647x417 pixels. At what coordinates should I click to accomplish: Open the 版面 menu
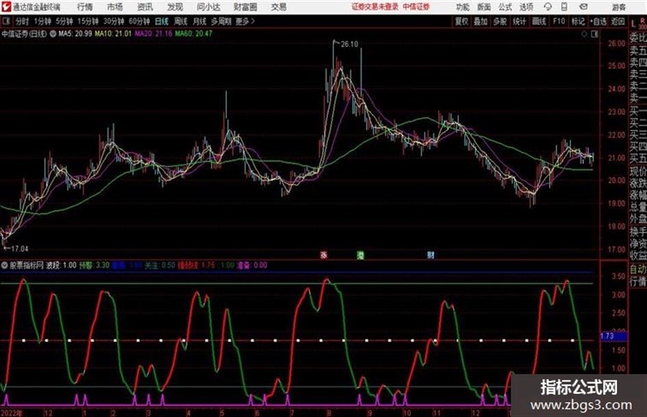click(484, 7)
